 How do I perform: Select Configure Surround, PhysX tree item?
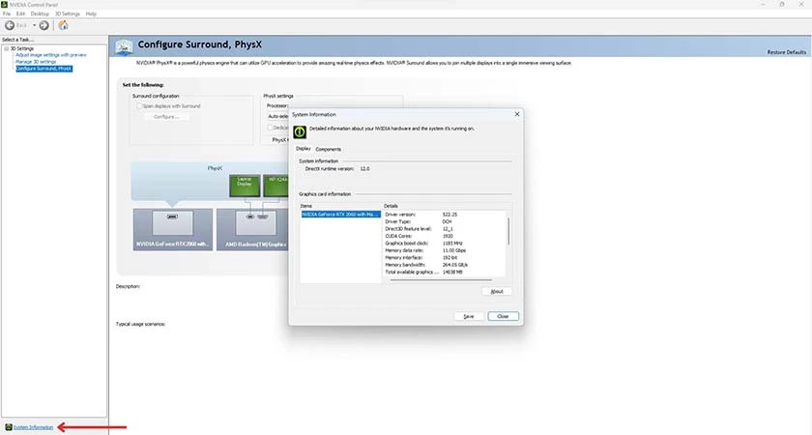click(44, 69)
